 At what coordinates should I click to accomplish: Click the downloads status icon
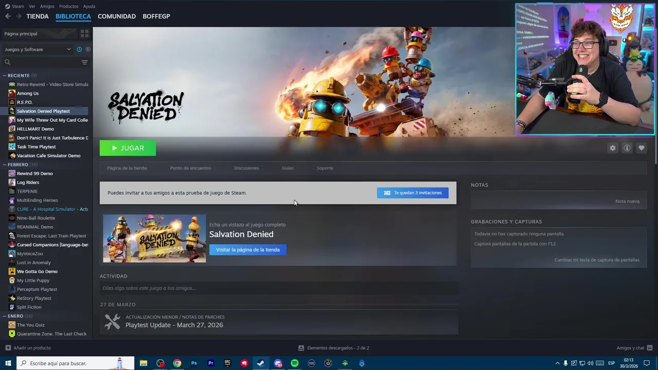click(x=301, y=348)
